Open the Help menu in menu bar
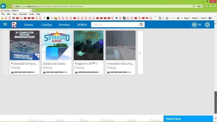 pos(38,14)
